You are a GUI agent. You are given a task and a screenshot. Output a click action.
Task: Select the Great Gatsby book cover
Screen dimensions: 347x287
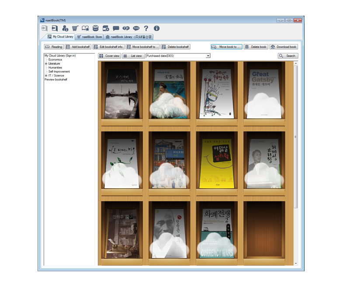point(264,94)
